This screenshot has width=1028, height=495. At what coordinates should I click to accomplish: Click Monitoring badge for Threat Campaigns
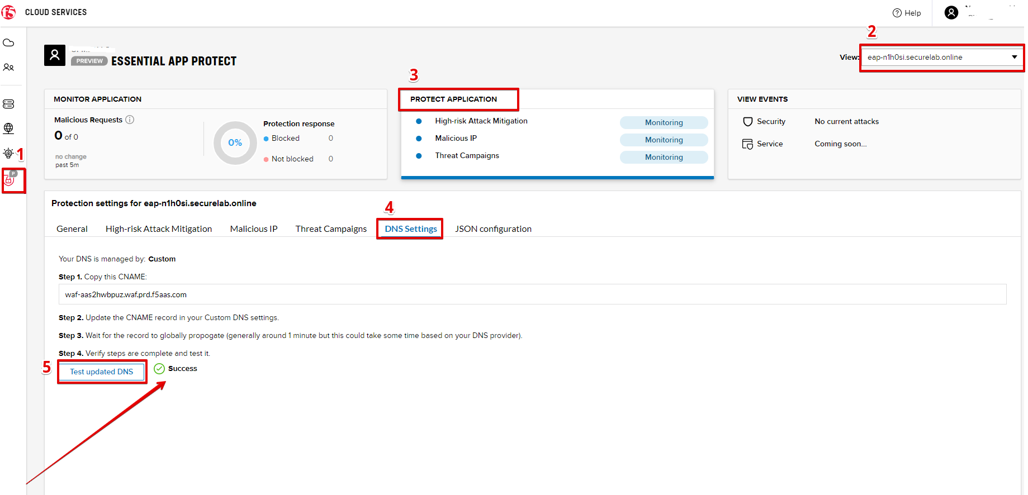coord(664,157)
